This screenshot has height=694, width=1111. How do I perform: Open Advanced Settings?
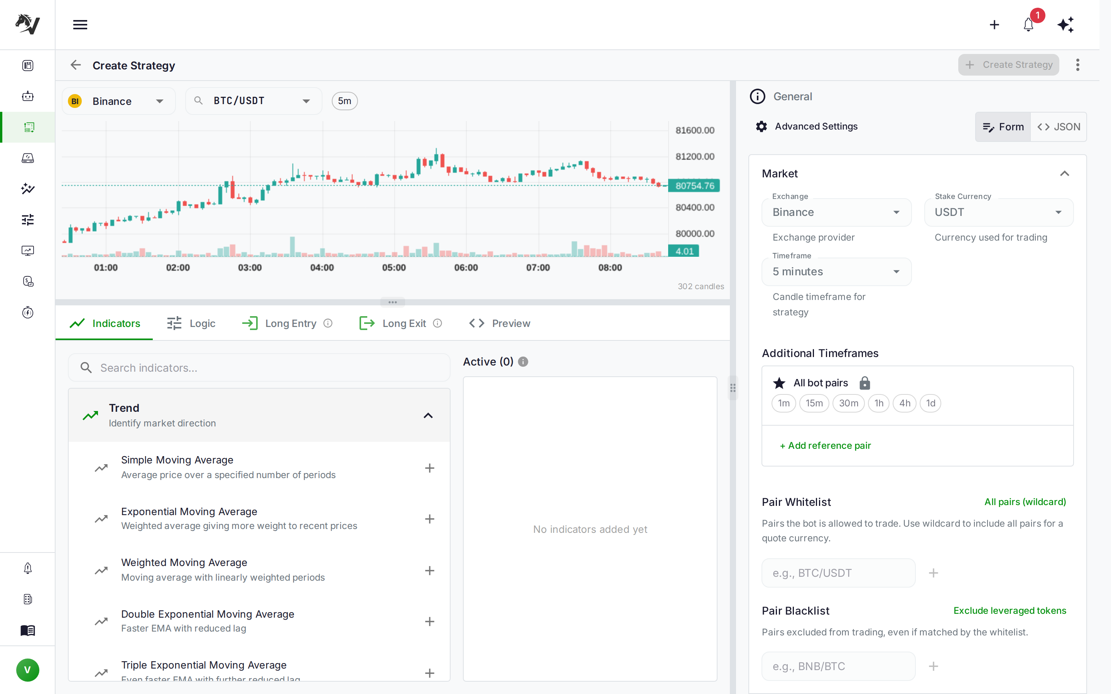(x=807, y=126)
